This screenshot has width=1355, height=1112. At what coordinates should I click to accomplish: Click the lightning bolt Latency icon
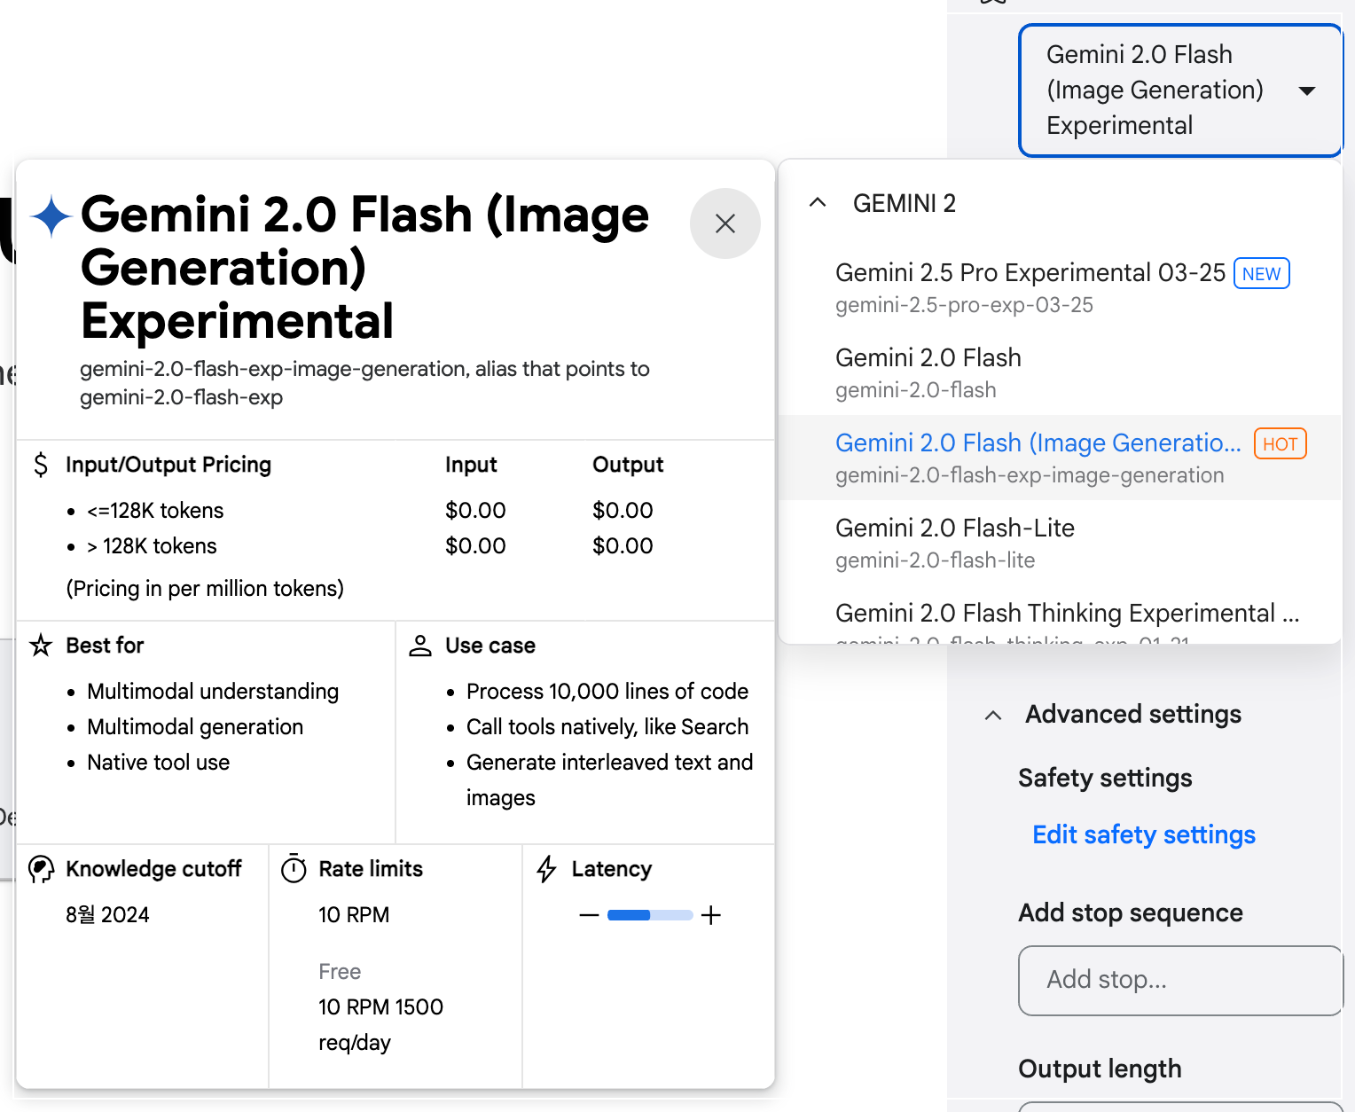tap(545, 869)
